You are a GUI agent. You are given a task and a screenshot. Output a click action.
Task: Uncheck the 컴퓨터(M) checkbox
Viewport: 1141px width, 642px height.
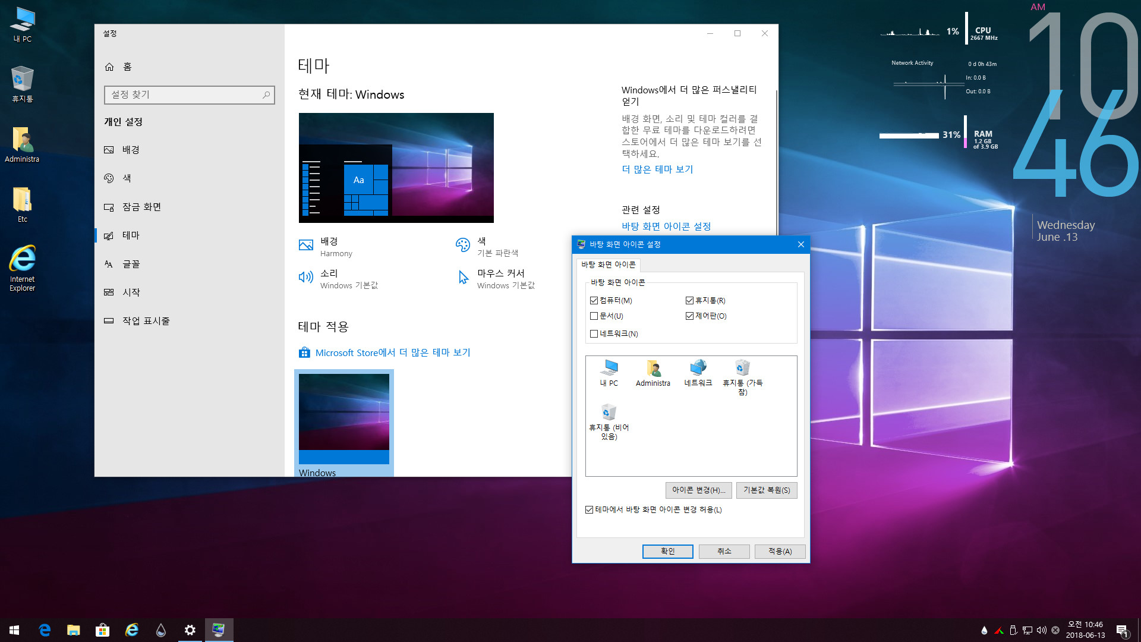point(594,301)
